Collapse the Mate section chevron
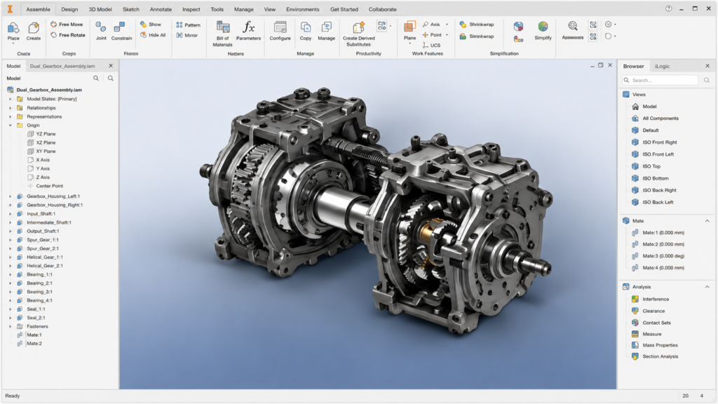Viewport: 718px width, 404px height. pos(707,221)
